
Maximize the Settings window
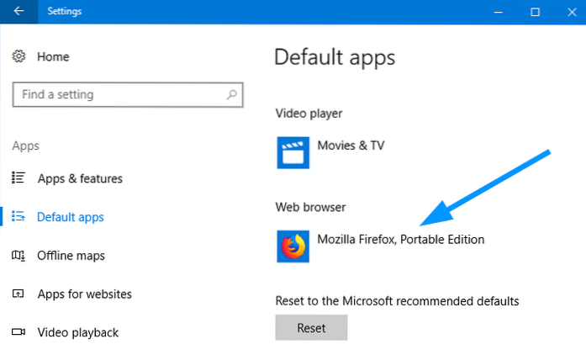pos(535,12)
